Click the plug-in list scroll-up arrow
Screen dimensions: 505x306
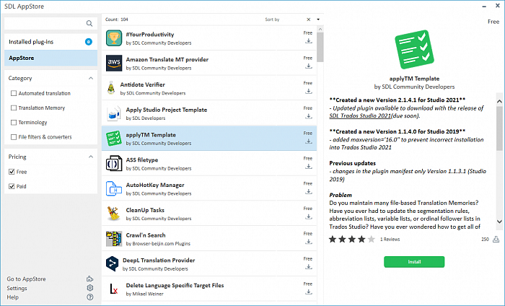320,30
